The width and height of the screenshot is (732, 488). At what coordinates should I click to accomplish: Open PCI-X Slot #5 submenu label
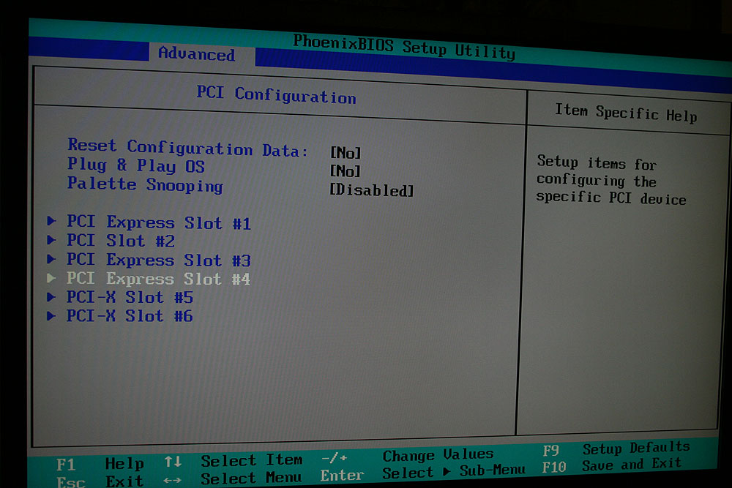(130, 297)
